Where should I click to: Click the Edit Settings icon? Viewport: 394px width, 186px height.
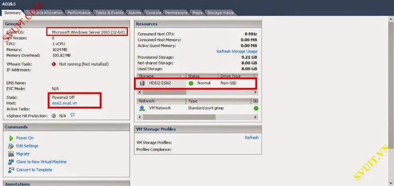(x=11, y=146)
